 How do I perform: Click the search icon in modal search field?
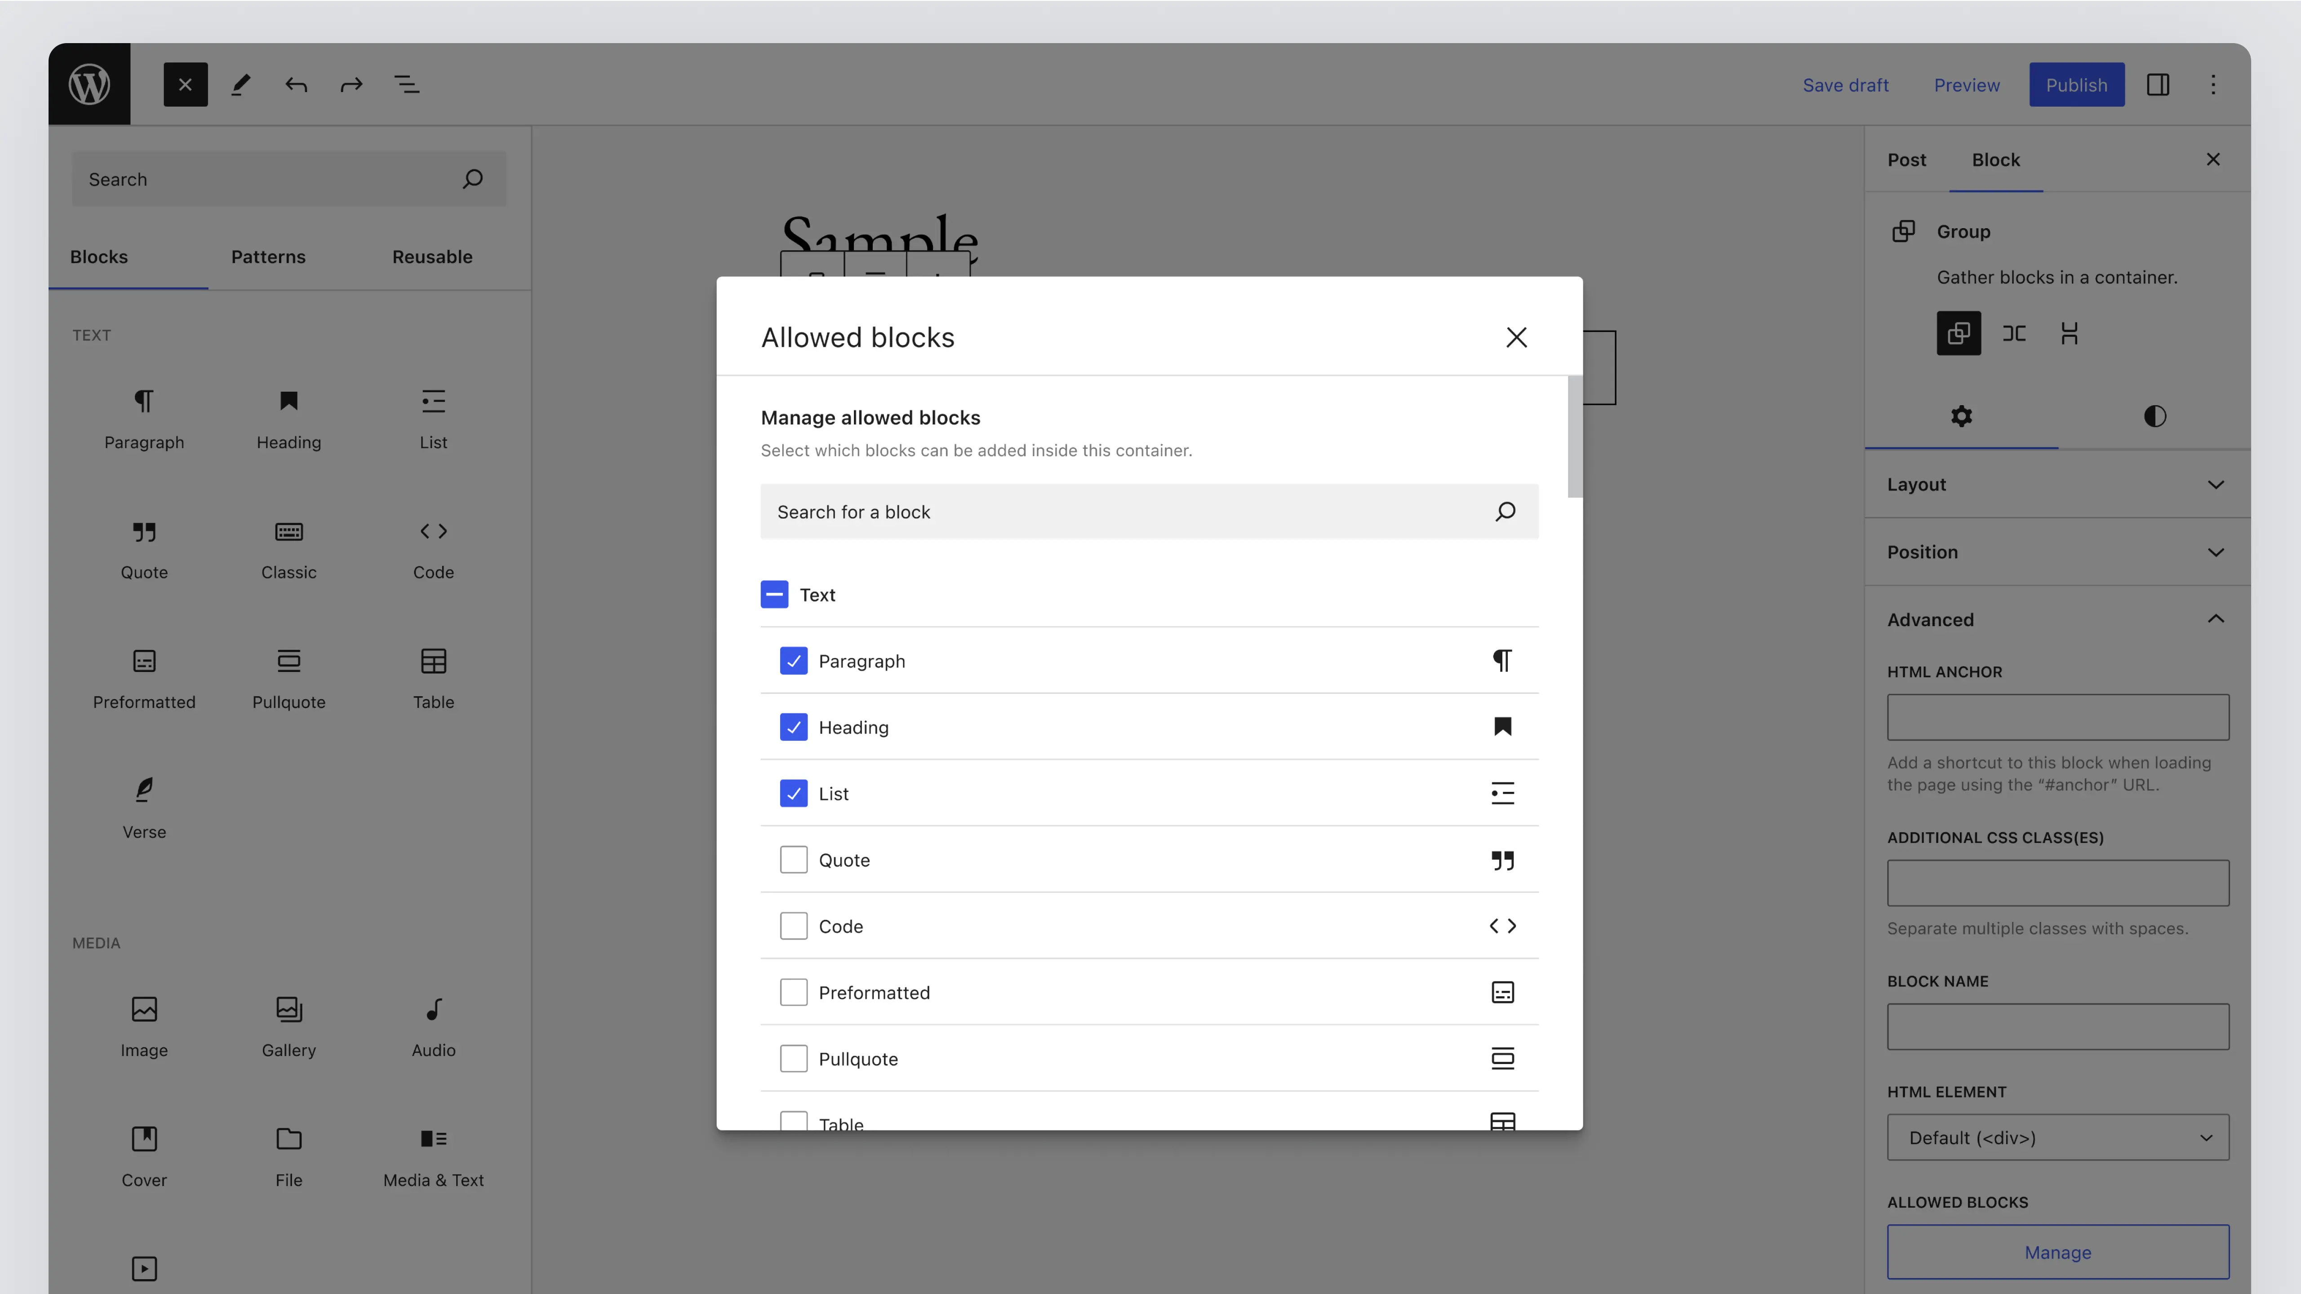1505,511
